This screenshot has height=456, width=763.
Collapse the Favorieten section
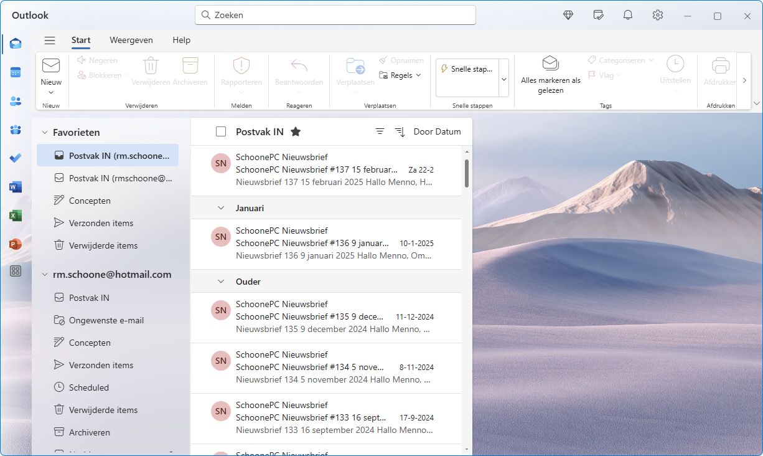tap(45, 133)
